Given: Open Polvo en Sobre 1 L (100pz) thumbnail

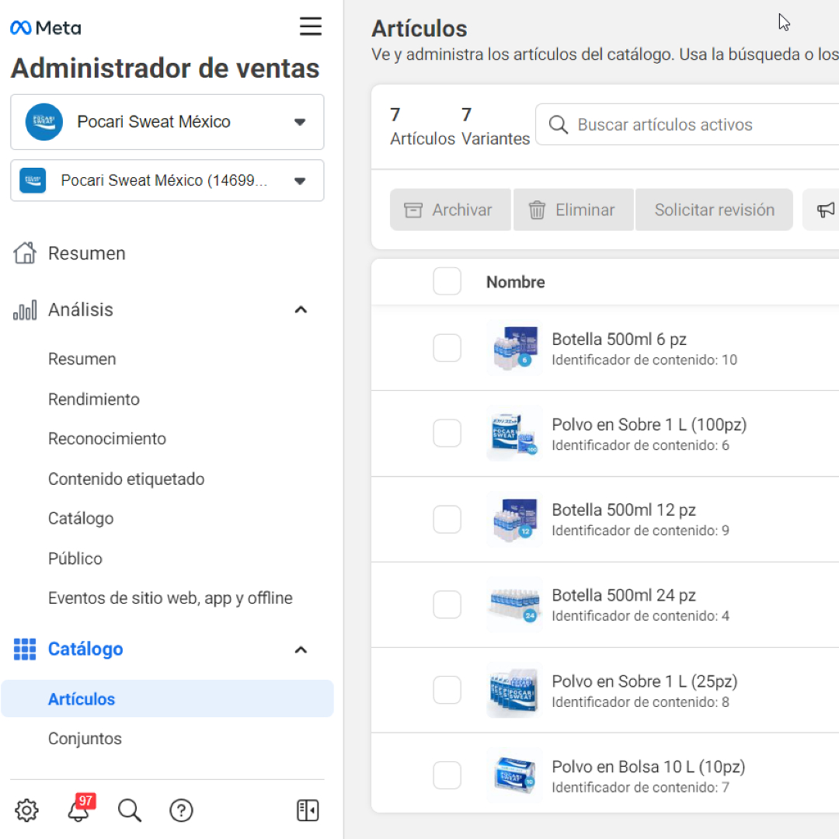Looking at the screenshot, I should [514, 433].
